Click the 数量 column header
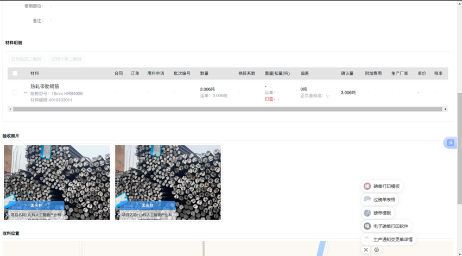This screenshot has width=462, height=256. click(204, 73)
